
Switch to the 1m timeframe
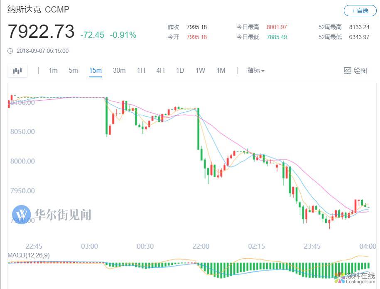(x=53, y=71)
